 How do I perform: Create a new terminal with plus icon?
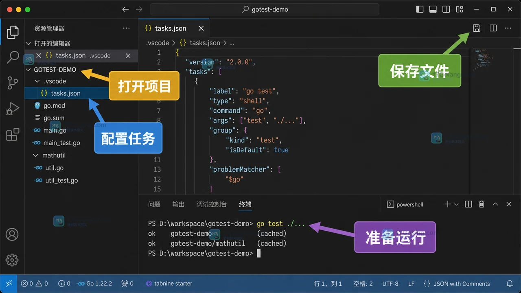pos(448,204)
